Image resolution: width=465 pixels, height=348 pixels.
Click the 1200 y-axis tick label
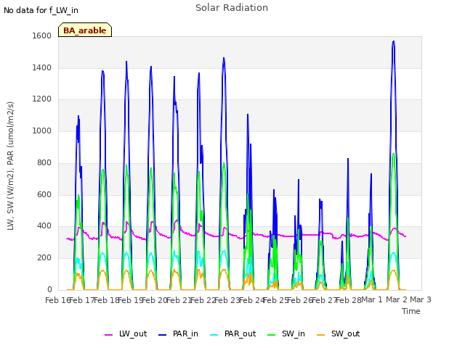click(x=42, y=99)
